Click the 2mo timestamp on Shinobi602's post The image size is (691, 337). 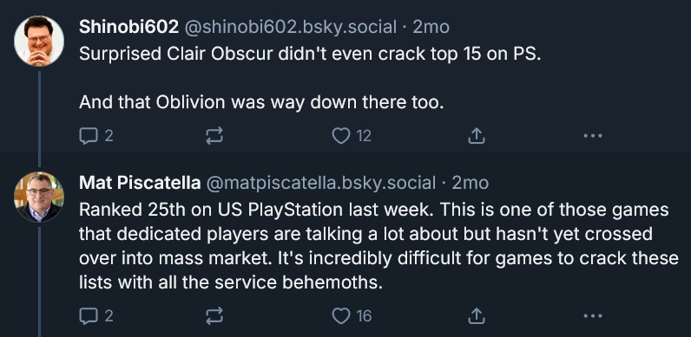[431, 27]
